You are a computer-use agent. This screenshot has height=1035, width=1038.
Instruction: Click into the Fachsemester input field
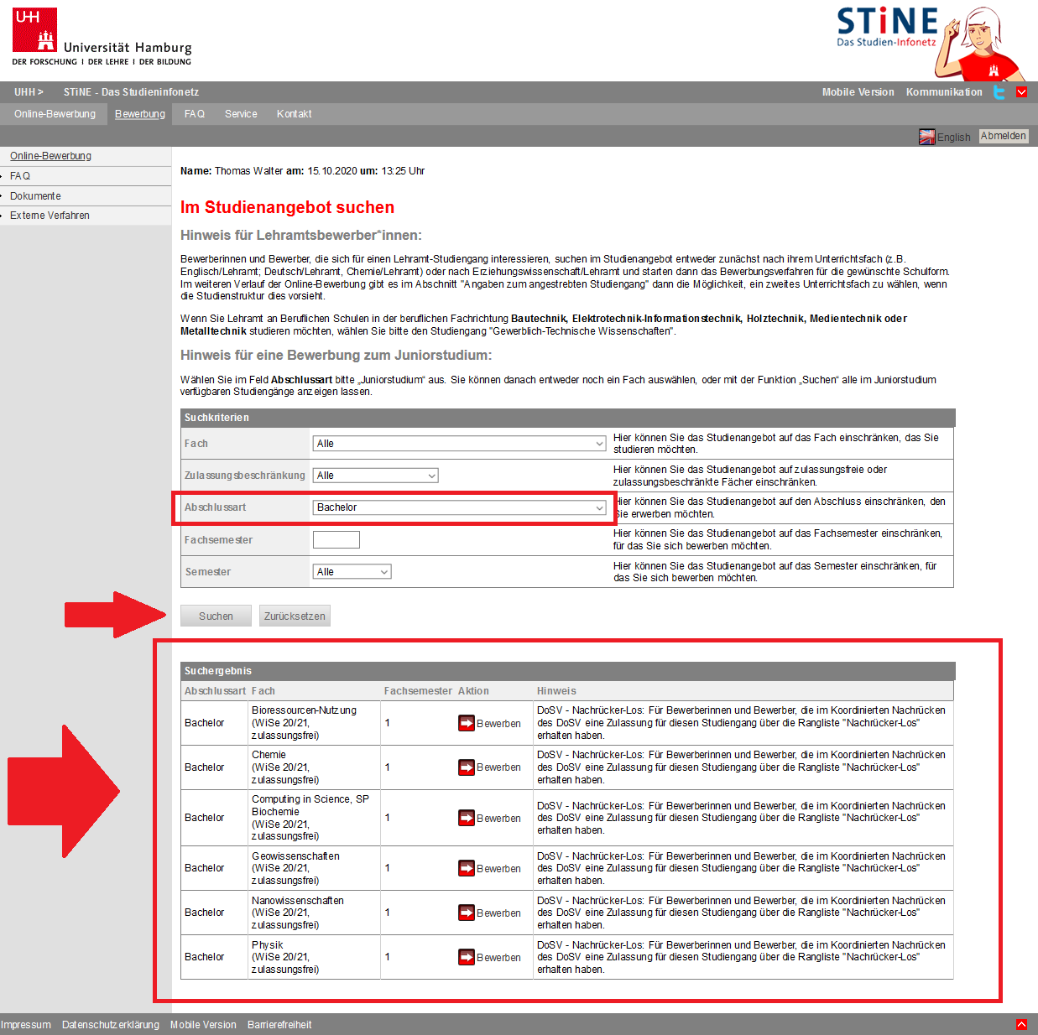(x=336, y=540)
